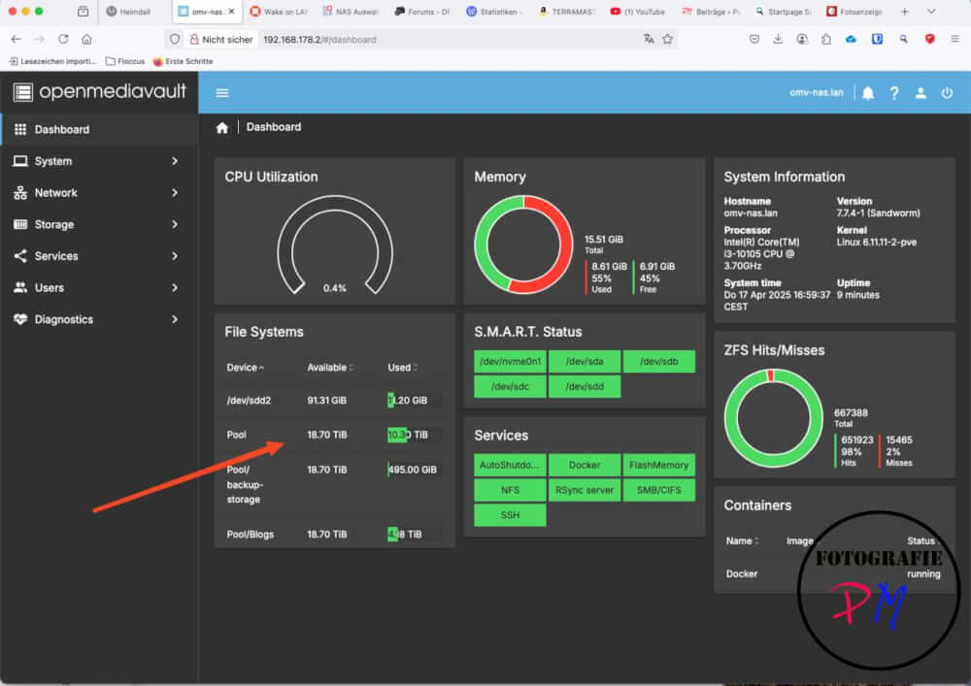
Task: Switch to the Fotoanzeige browser tab
Action: [854, 11]
